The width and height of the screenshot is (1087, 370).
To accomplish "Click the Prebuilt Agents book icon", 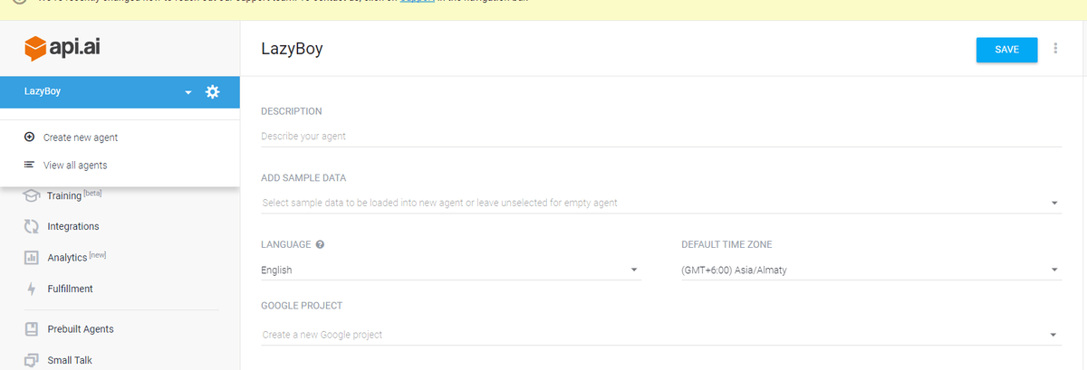I will pyautogui.click(x=32, y=329).
